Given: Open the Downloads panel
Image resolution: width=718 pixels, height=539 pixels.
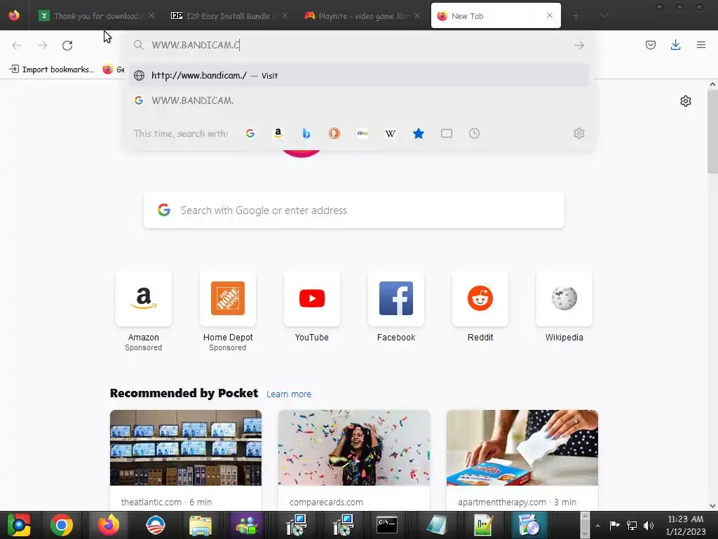Looking at the screenshot, I should [675, 45].
